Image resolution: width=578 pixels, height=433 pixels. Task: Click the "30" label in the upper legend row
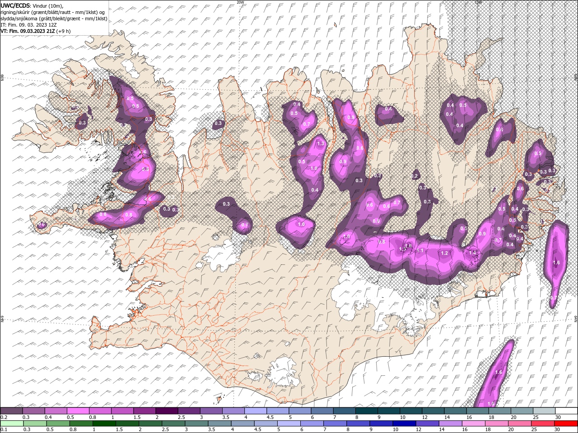pos(558,417)
